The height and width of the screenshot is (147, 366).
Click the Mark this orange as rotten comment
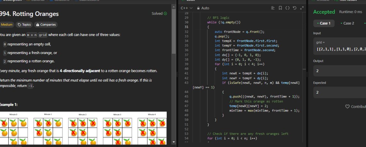(256, 102)
